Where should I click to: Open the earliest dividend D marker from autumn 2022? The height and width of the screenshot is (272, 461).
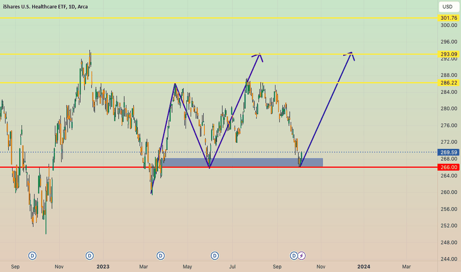(x=32, y=256)
